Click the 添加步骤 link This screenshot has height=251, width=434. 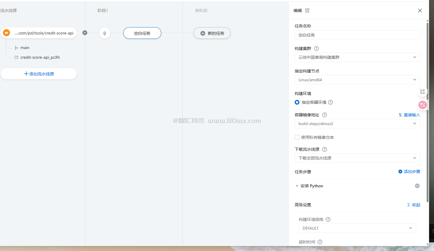409,172
